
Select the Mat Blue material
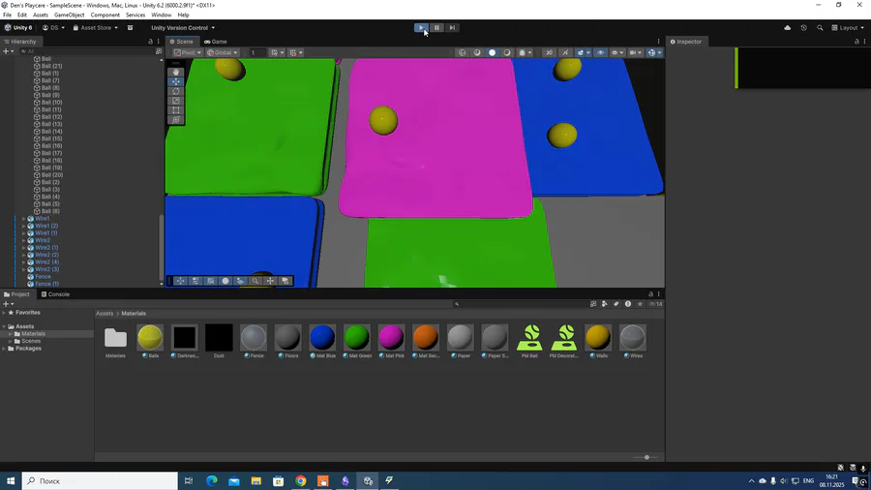tap(322, 342)
